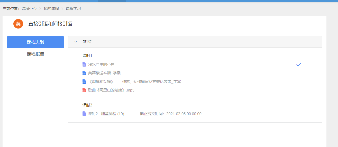
Task: Open the 浅水洼里的小鱼 lesson
Action: [101, 65]
